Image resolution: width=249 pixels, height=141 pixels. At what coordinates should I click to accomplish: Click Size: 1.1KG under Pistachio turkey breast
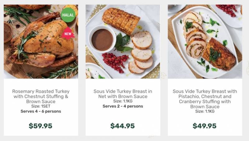[x=205, y=111]
